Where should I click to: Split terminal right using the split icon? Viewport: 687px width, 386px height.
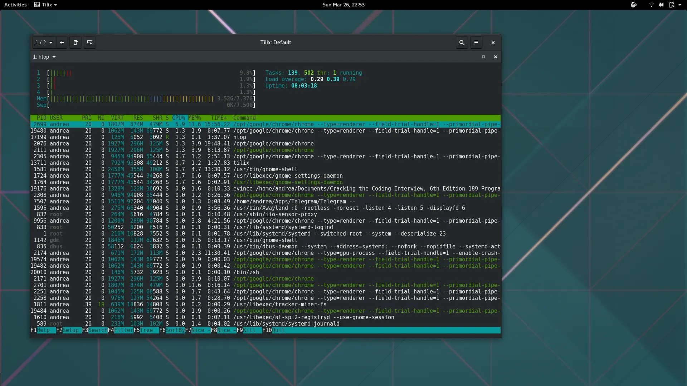(75, 42)
